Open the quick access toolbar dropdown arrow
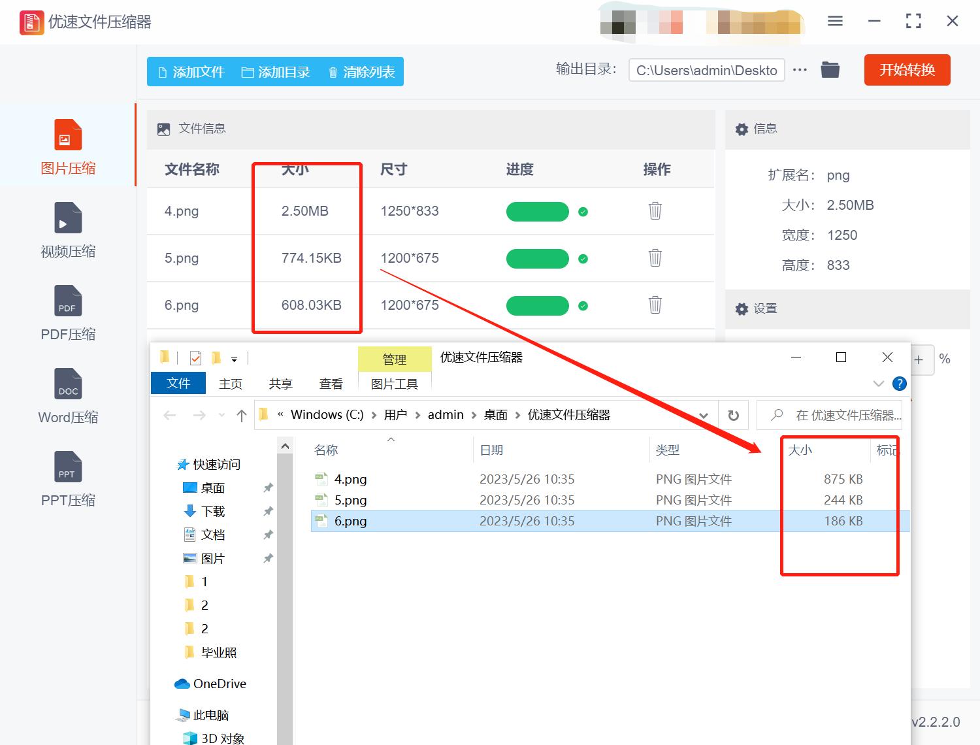980x745 pixels. click(235, 357)
